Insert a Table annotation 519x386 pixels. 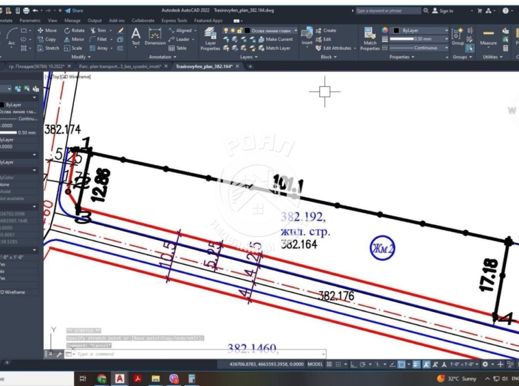[177, 49]
